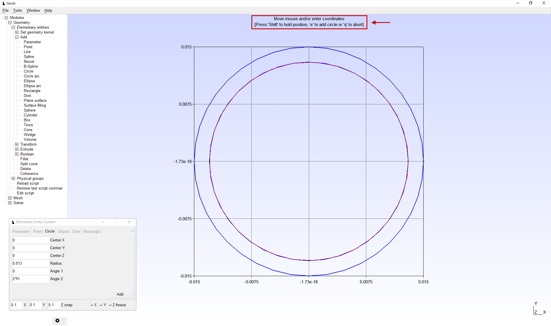
Task: Expand the Transform tree node
Action: (17, 145)
